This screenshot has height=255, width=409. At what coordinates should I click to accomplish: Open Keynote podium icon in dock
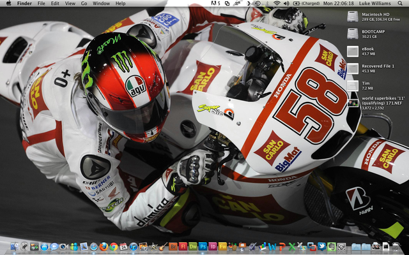(x=242, y=247)
